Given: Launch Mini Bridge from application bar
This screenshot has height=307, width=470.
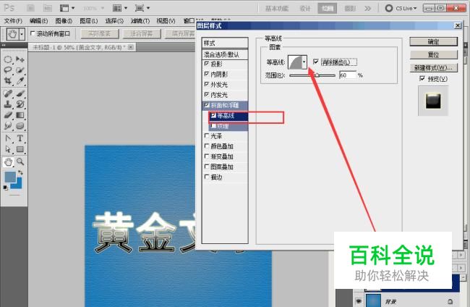Looking at the screenshot, I should (47, 8).
